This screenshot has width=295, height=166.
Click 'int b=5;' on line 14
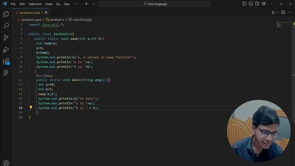[46, 89]
